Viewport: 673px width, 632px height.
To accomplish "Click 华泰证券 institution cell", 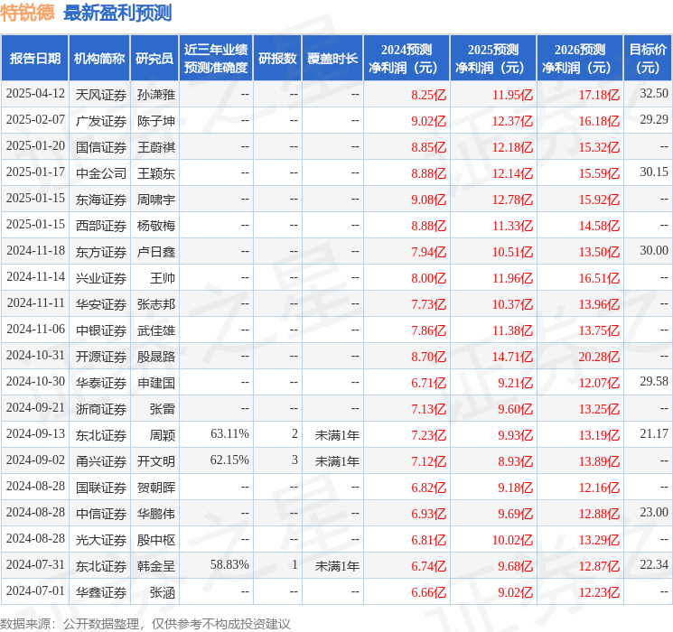I will tap(101, 382).
